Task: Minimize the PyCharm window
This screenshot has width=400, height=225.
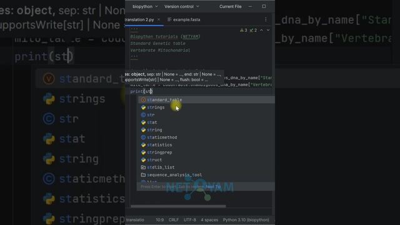Action: 250,6
